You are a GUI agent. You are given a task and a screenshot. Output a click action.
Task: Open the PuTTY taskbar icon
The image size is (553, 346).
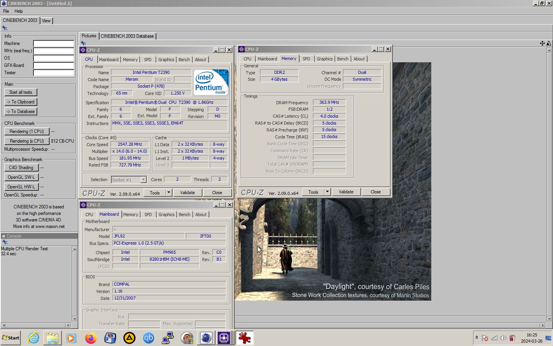click(168, 338)
